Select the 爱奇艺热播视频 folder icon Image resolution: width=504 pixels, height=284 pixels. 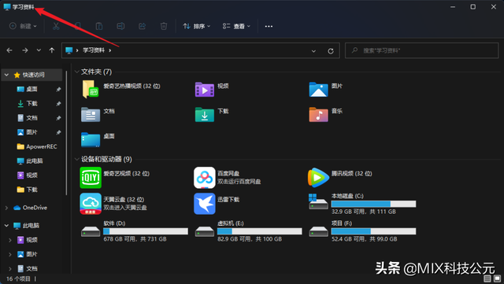(91, 89)
